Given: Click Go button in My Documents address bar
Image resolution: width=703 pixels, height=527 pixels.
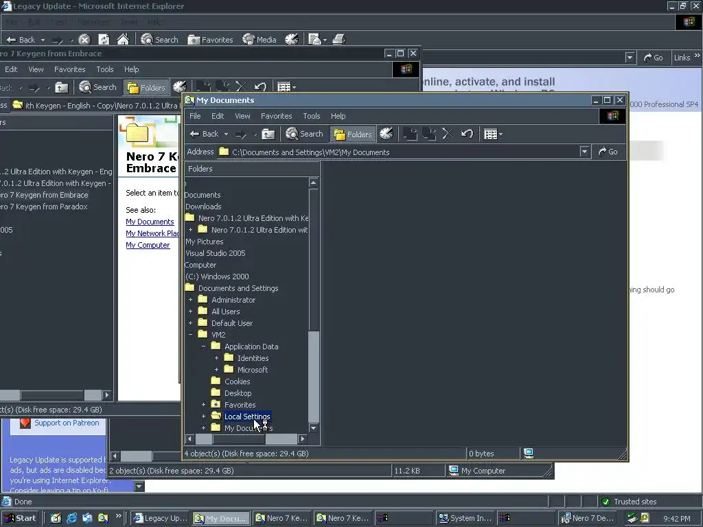Looking at the screenshot, I should click(608, 152).
